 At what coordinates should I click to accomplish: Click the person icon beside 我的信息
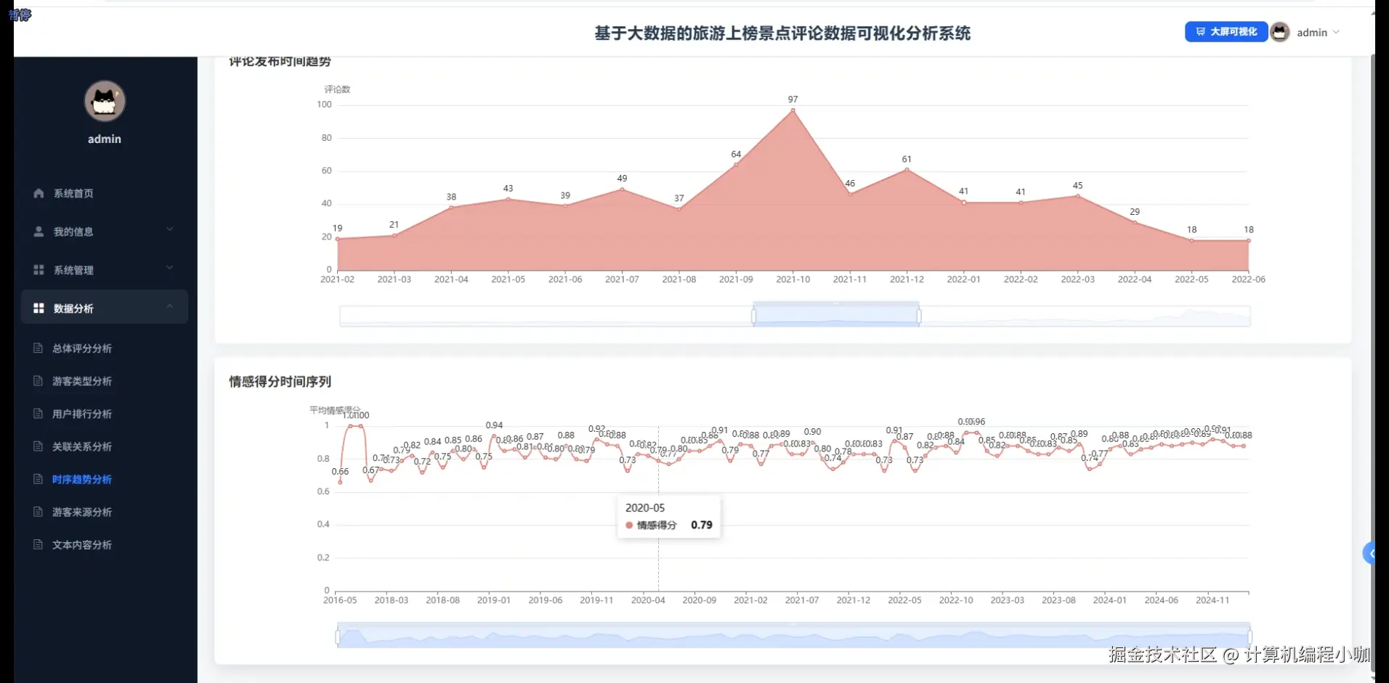pos(39,232)
